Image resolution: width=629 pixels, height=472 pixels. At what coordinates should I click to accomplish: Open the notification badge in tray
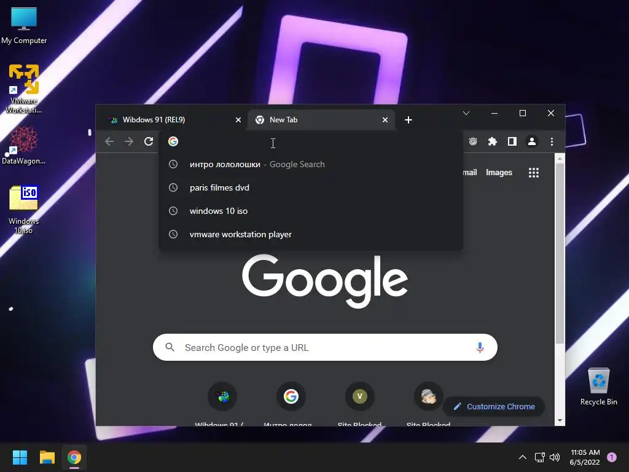point(612,457)
